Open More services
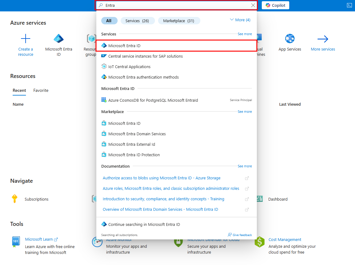 click(323, 39)
